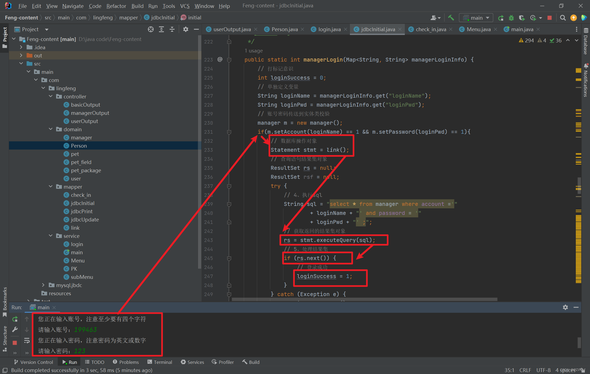The width and height of the screenshot is (590, 374).
Task: Click the Debug bug icon in toolbar
Action: click(511, 18)
